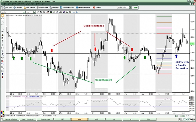Expand the account selector dropdown (USD)
196x122 pixels.
coord(130,7)
